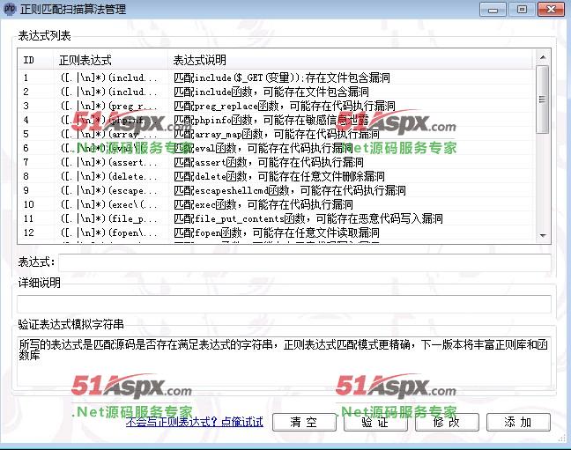571x450 pixels.
Task: Click the 添加 (add) button
Action: point(518,423)
